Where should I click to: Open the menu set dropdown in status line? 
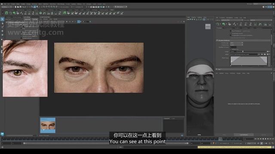(x=6, y=7)
